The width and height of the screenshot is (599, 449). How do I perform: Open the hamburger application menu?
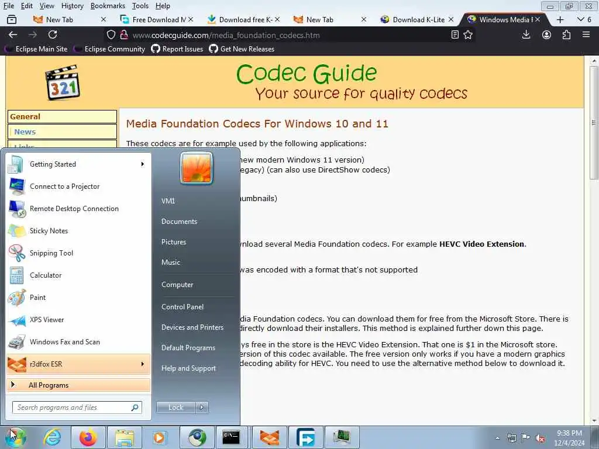pyautogui.click(x=586, y=34)
